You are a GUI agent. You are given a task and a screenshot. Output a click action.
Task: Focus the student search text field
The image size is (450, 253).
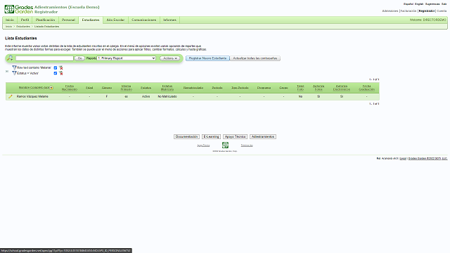[x=44, y=58]
